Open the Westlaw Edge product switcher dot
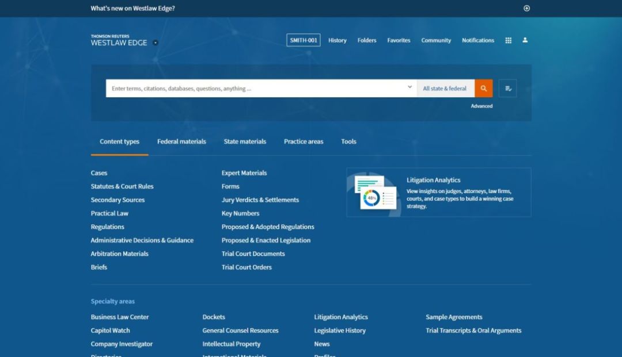 (x=155, y=43)
